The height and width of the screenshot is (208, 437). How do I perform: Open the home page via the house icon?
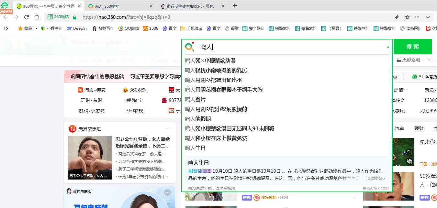click(x=37, y=17)
